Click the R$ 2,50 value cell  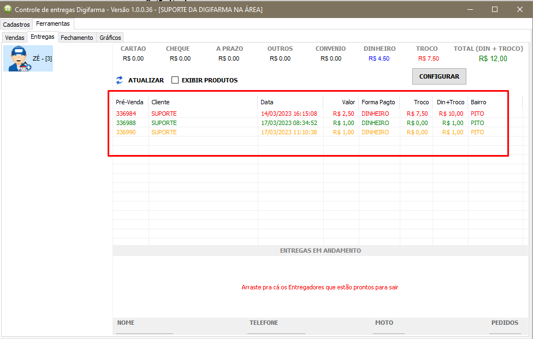pyautogui.click(x=344, y=114)
